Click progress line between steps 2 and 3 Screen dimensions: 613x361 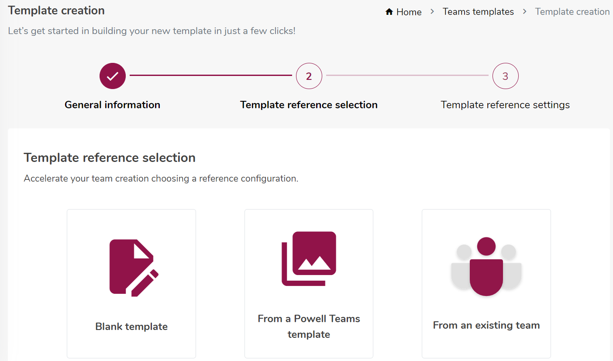coord(407,76)
